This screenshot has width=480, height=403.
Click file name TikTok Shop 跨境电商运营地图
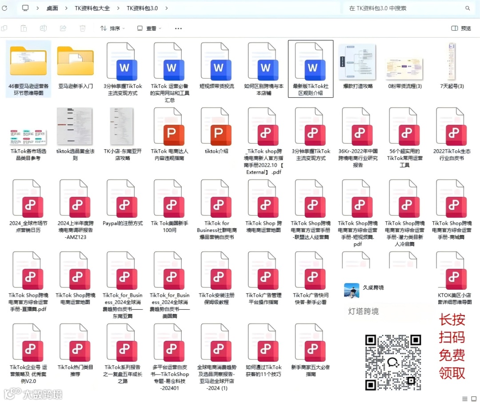(x=264, y=227)
